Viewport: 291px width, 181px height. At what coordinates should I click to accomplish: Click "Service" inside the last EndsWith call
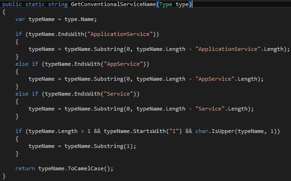(x=118, y=94)
